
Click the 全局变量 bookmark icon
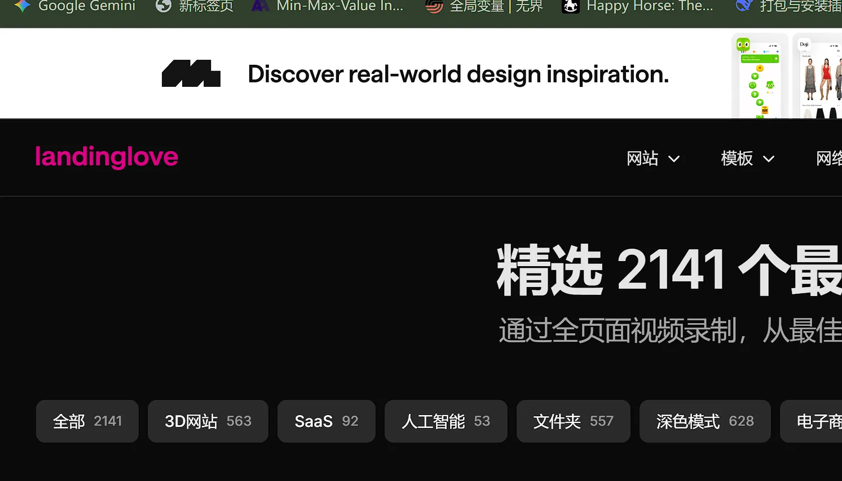click(434, 6)
